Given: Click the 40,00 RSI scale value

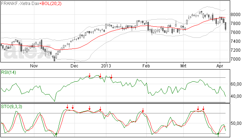Looking at the screenshot, I should click(236, 96).
